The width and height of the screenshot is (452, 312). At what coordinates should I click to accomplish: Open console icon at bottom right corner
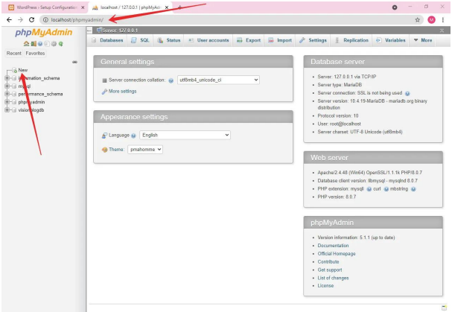point(444,308)
